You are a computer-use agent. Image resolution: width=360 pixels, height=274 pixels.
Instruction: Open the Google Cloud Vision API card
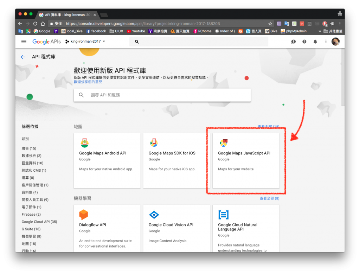click(x=176, y=229)
